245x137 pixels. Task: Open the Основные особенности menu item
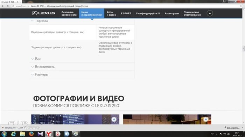[69, 14]
